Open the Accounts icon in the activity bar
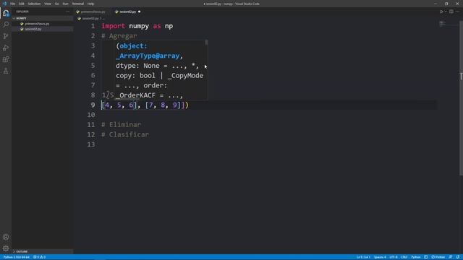Image resolution: width=463 pixels, height=260 pixels. [x=6, y=237]
